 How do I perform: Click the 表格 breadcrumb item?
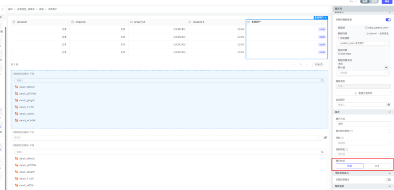(x=41, y=9)
